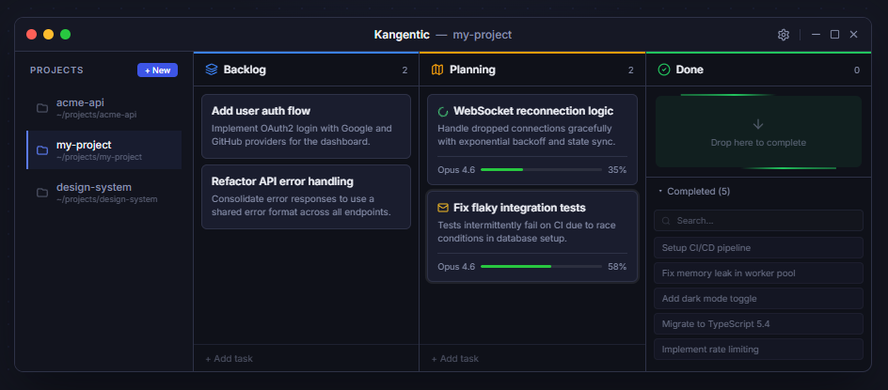Click the yellow minimize traffic light
The height and width of the screenshot is (390, 888).
tap(48, 34)
